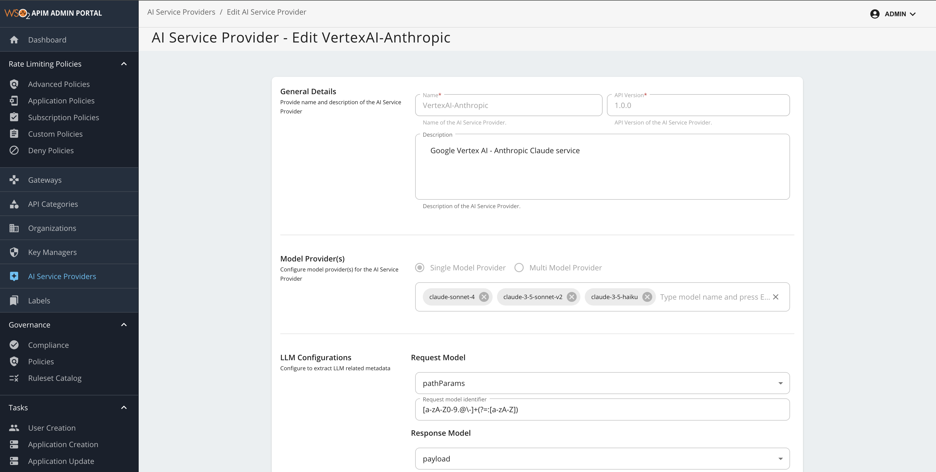
Task: Click the admin account avatar icon
Action: [x=875, y=14]
